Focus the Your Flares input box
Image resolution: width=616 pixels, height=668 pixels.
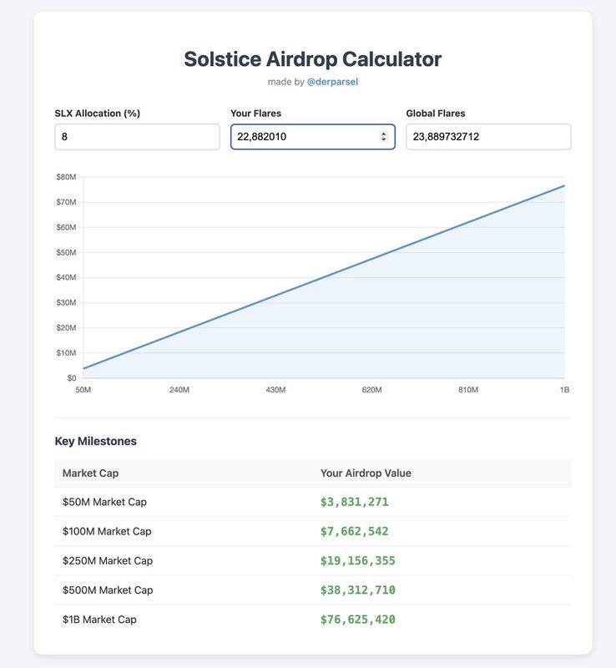point(300,137)
